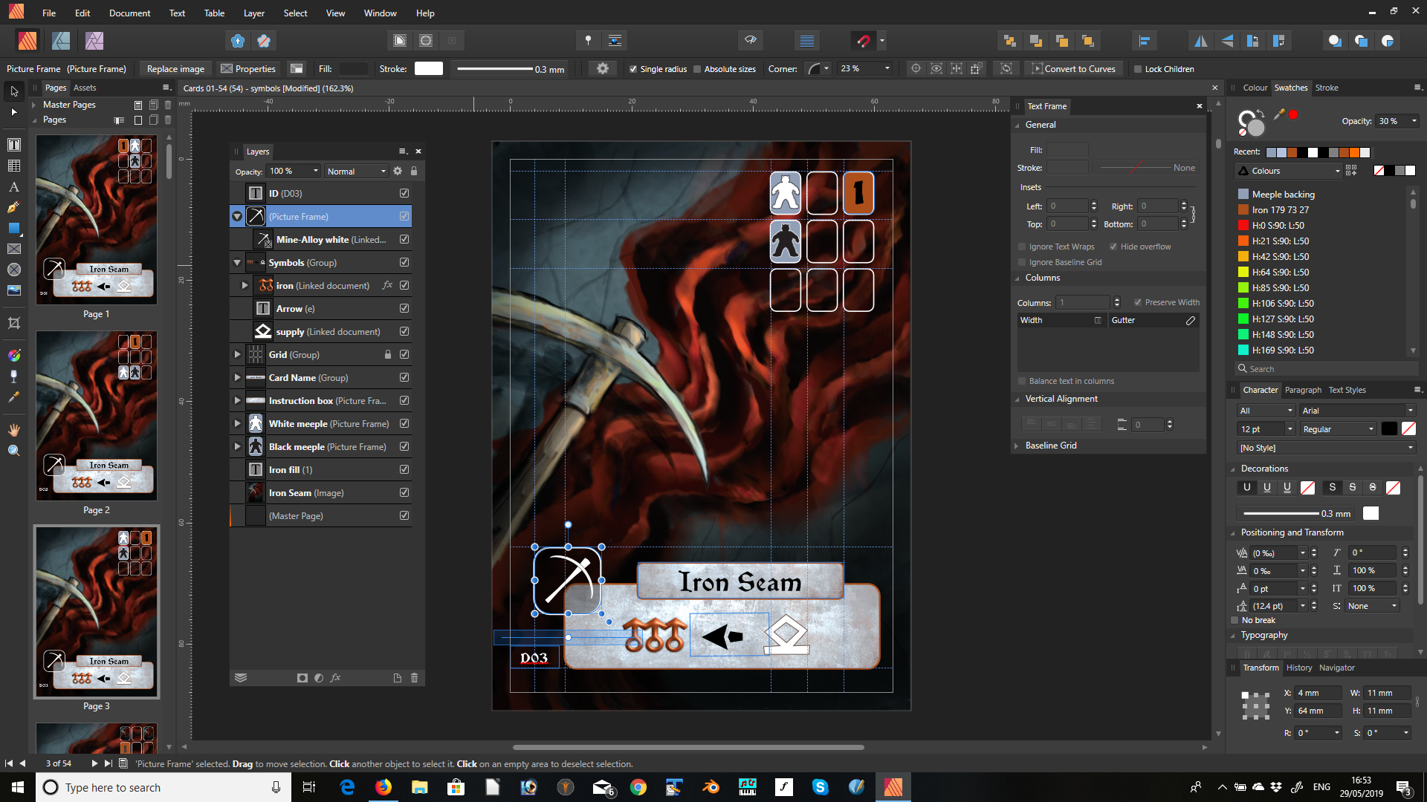Select the Frame Text tool
Screen dimensions: 1427x802
coord(14,144)
